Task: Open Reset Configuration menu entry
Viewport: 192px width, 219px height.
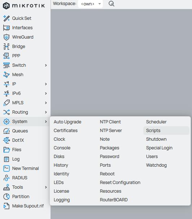Action: coord(120,183)
